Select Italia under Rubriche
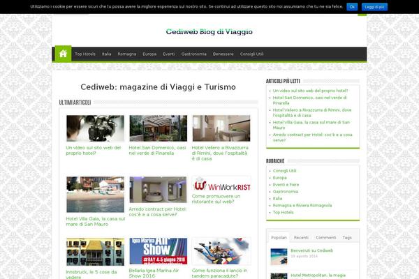 point(277,198)
